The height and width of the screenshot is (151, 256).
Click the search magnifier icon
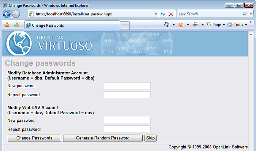[x=245, y=14]
